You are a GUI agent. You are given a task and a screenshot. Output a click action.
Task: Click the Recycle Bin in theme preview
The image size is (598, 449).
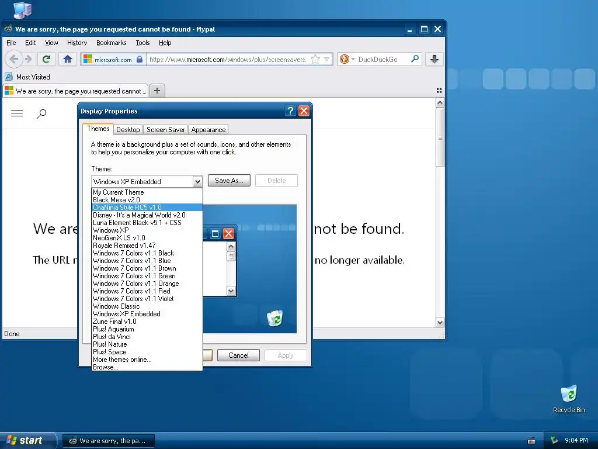(x=274, y=318)
